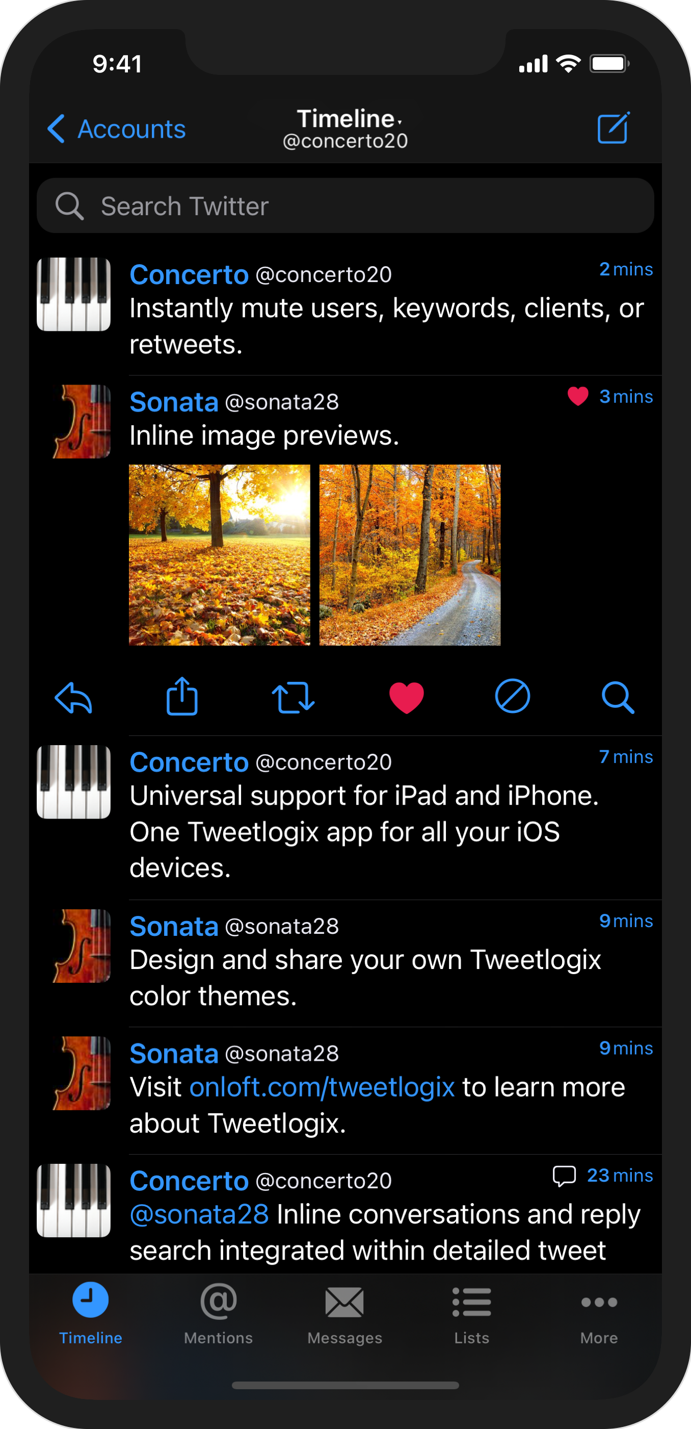
Task: Tap the retweet icon
Action: click(x=293, y=697)
